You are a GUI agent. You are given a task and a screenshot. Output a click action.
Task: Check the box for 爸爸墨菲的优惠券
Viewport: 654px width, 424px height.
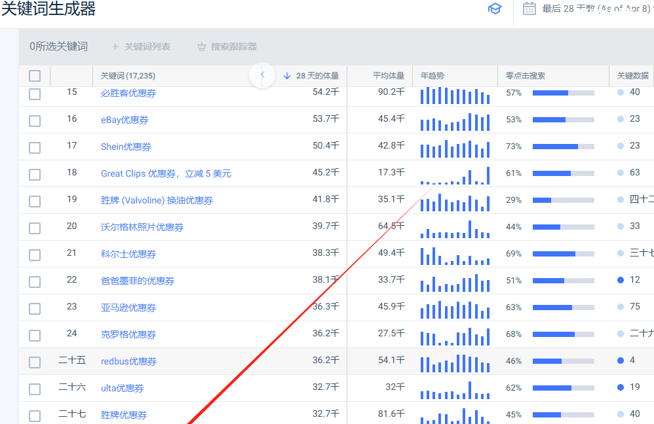(35, 281)
